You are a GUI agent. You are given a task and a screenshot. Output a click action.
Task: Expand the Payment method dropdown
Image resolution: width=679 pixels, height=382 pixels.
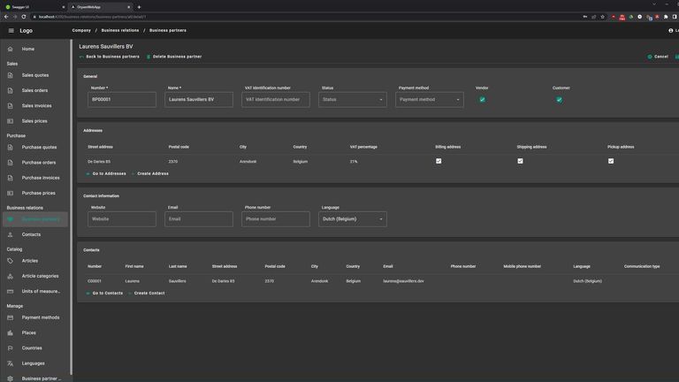tap(429, 100)
